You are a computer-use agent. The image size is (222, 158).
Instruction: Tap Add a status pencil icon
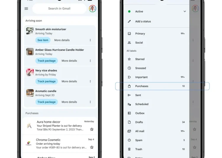coord(129,22)
